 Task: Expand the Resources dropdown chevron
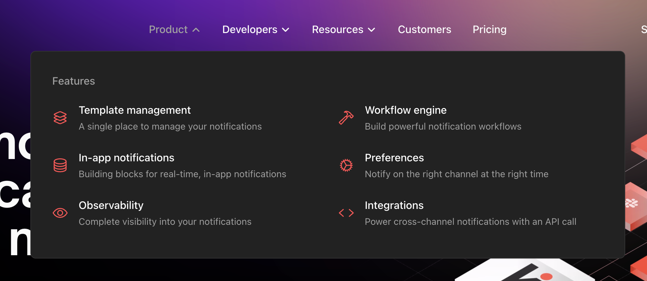coord(371,30)
